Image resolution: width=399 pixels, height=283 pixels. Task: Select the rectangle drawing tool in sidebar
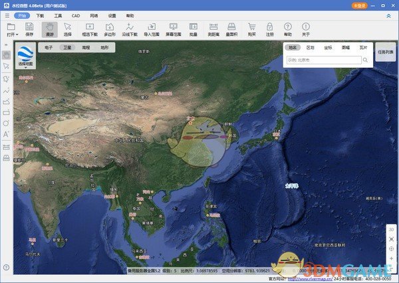(x=6, y=112)
